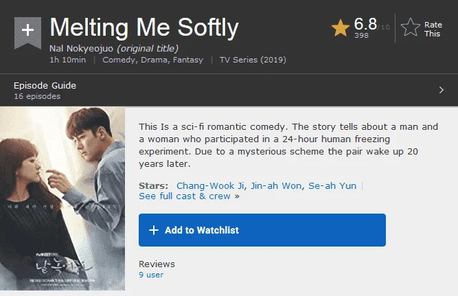Click the plus icon in Add to Watchlist
Image resolution: width=458 pixels, height=296 pixels.
[x=154, y=230]
